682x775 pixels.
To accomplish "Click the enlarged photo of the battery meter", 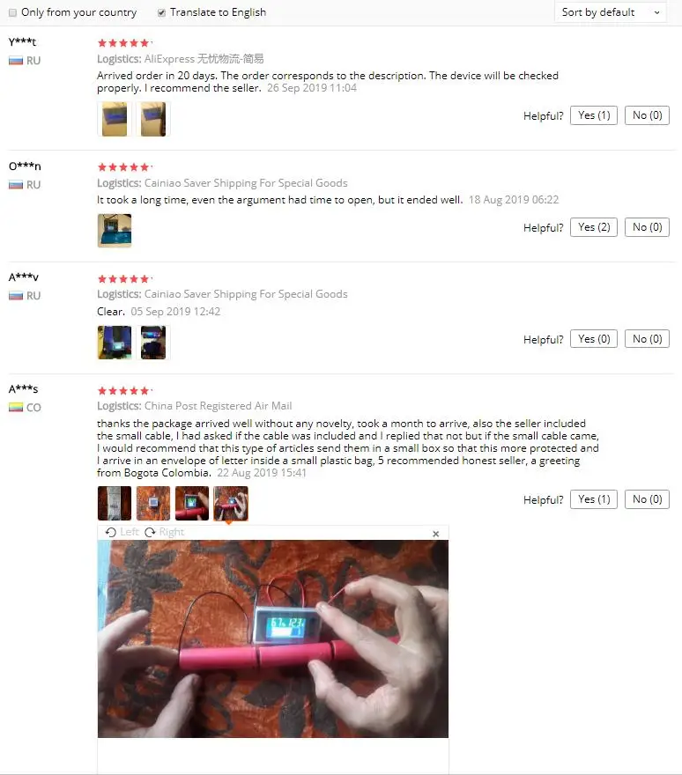I will pyautogui.click(x=273, y=639).
